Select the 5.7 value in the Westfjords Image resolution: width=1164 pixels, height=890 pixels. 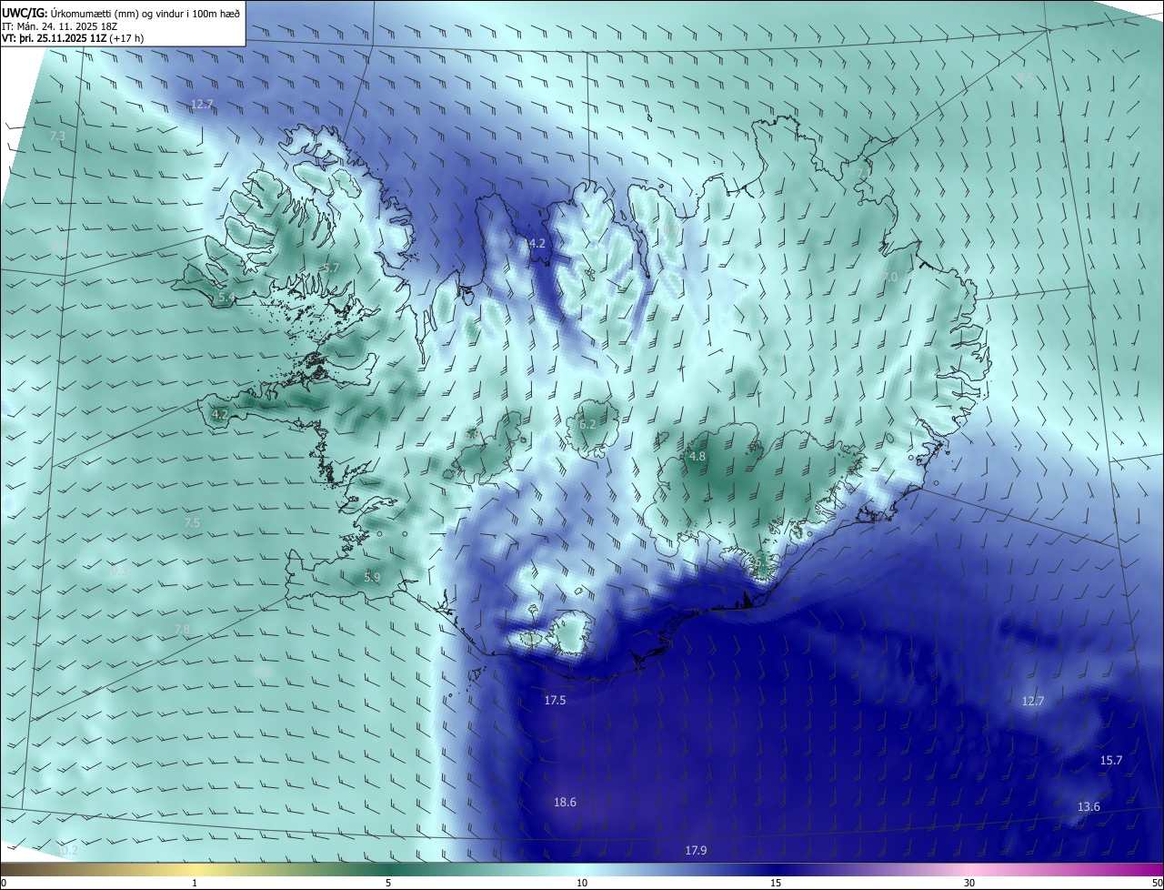pyautogui.click(x=331, y=268)
